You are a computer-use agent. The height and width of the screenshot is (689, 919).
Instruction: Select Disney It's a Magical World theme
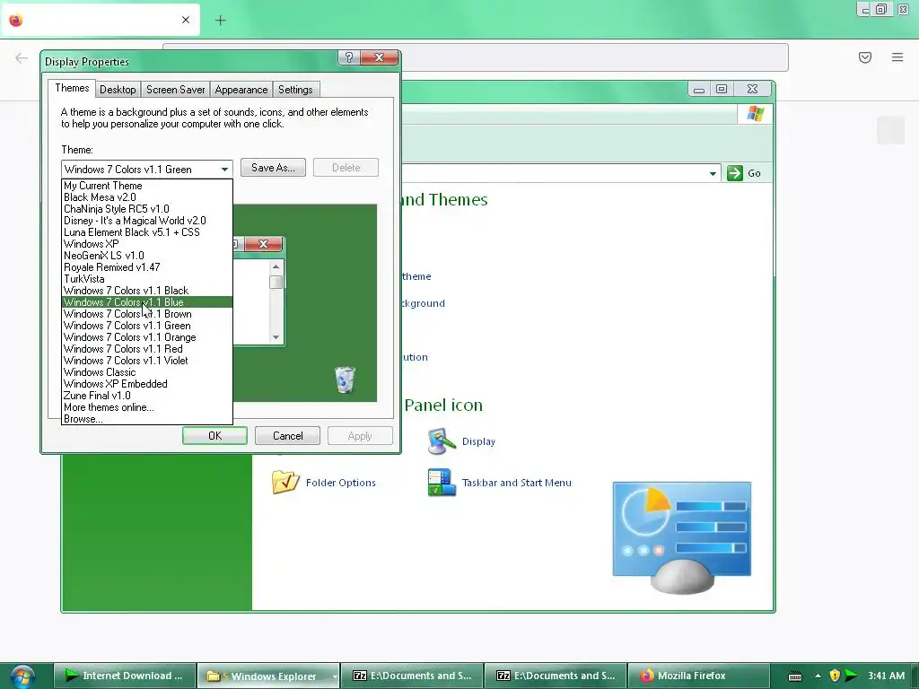147,221
